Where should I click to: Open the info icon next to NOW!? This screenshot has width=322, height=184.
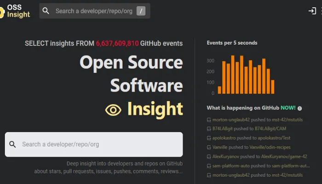[300, 108]
